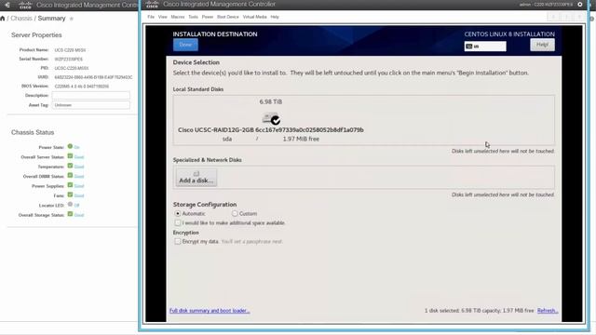The image size is (596, 335).
Task: Click the Asset Tag input field
Action: (91, 105)
